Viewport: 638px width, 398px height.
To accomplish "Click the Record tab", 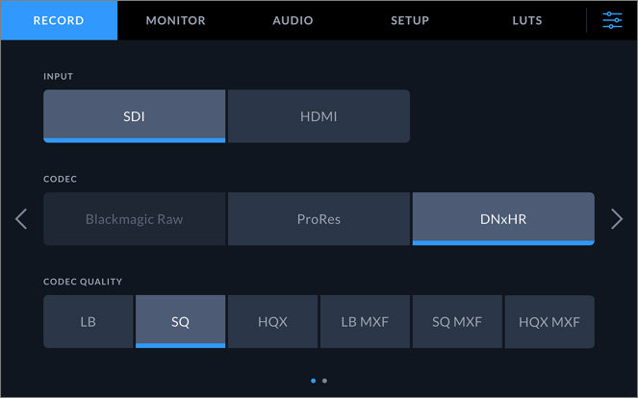I will point(59,20).
